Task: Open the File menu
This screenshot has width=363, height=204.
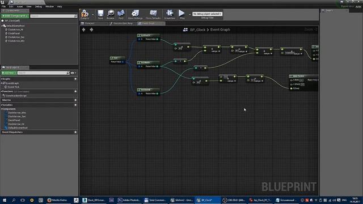Action: 4,6
